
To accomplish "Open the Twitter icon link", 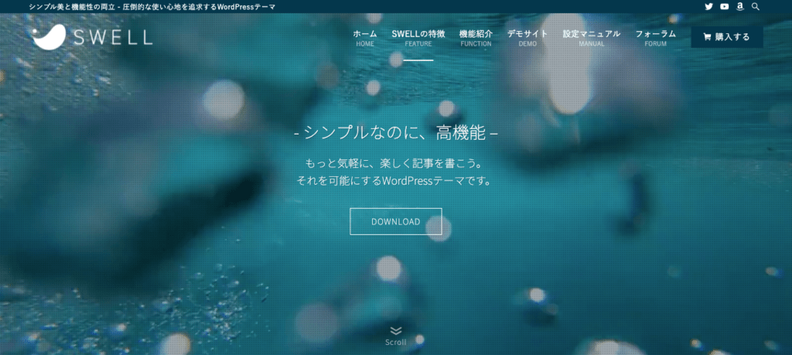I will pyautogui.click(x=708, y=6).
